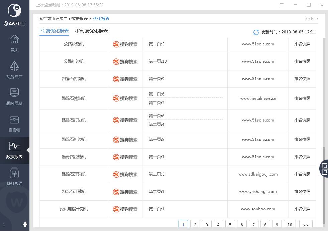This screenshot has height=231, width=328.
Task: Open 排名快照 for 公路挖槽机 row
Action: coord(302,44)
